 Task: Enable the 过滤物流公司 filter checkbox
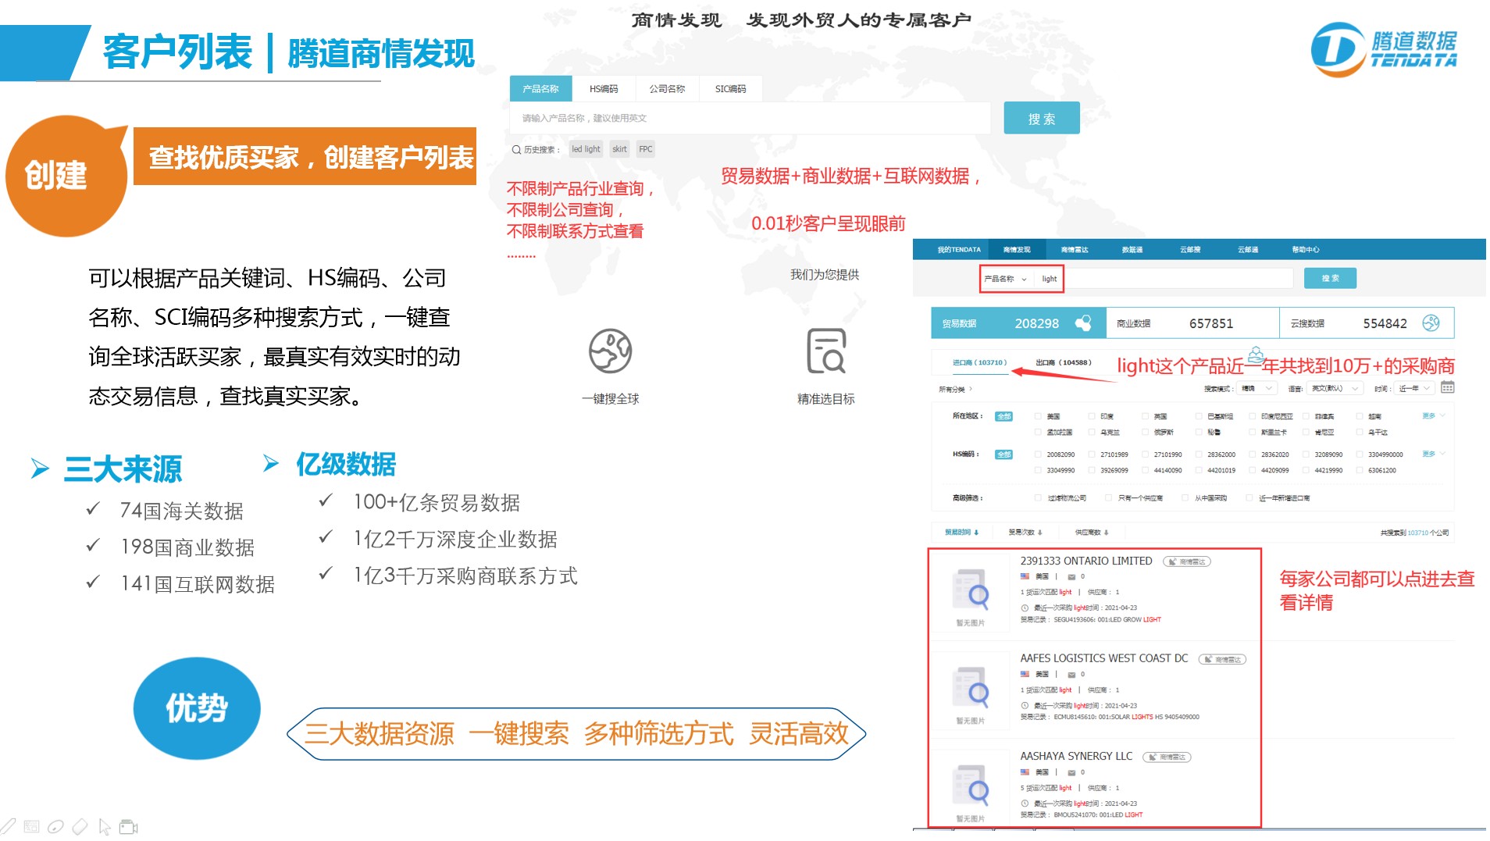pyautogui.click(x=1038, y=497)
